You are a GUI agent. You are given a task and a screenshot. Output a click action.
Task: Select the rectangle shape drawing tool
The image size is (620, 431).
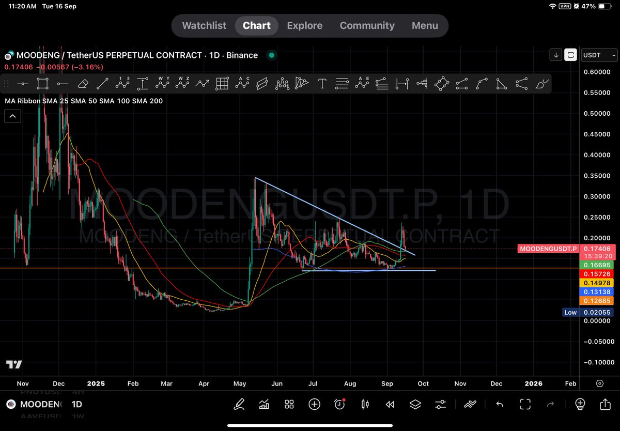tap(42, 83)
